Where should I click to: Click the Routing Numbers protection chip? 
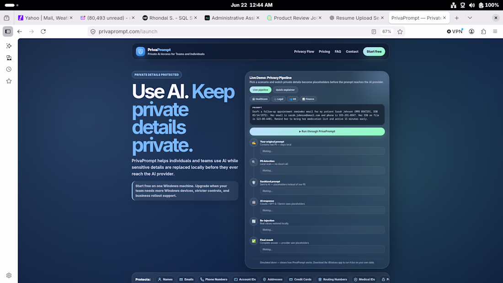pos(332,279)
